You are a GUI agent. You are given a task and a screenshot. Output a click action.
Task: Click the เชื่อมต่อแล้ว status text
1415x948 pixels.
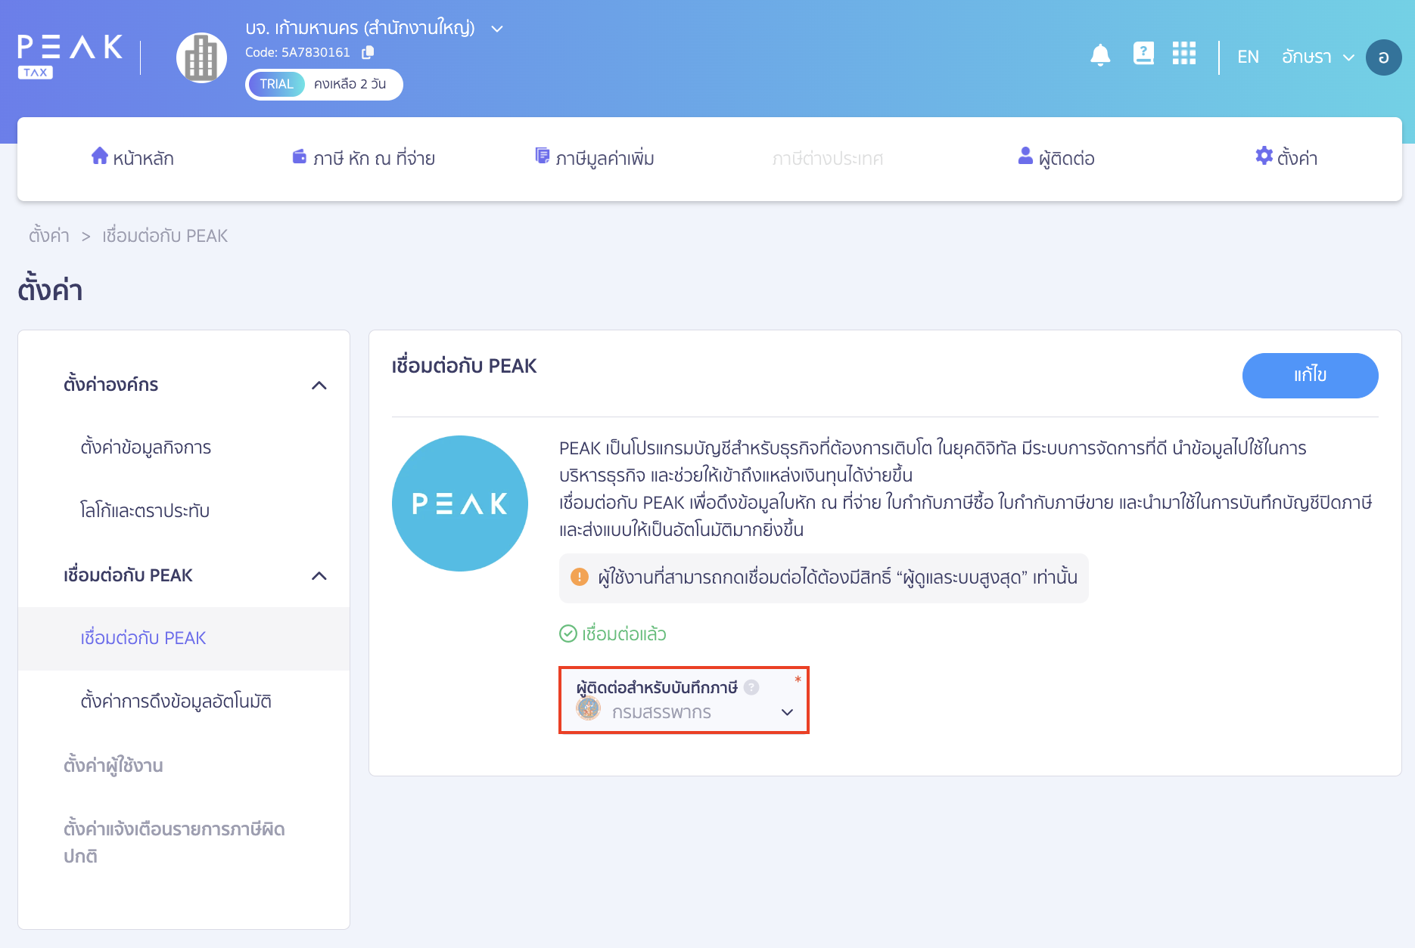(624, 634)
